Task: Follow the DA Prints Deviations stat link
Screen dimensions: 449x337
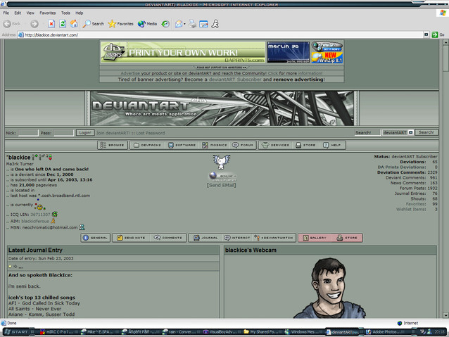Action: tap(401, 167)
